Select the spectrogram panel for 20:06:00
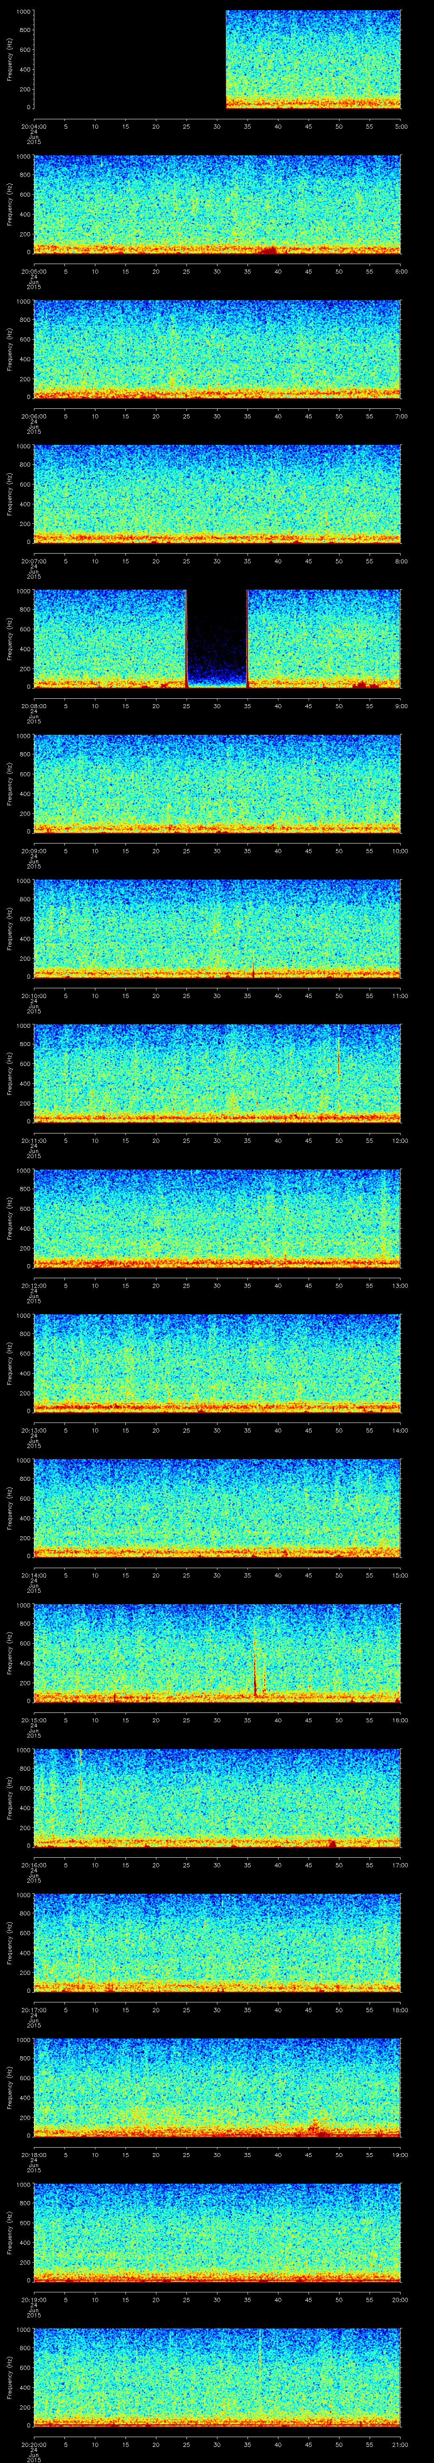434x2463 pixels. point(217,349)
